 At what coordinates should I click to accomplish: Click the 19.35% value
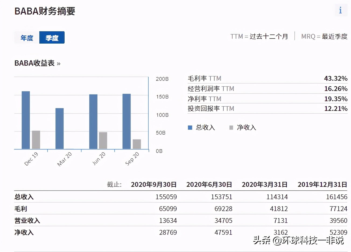(336, 99)
